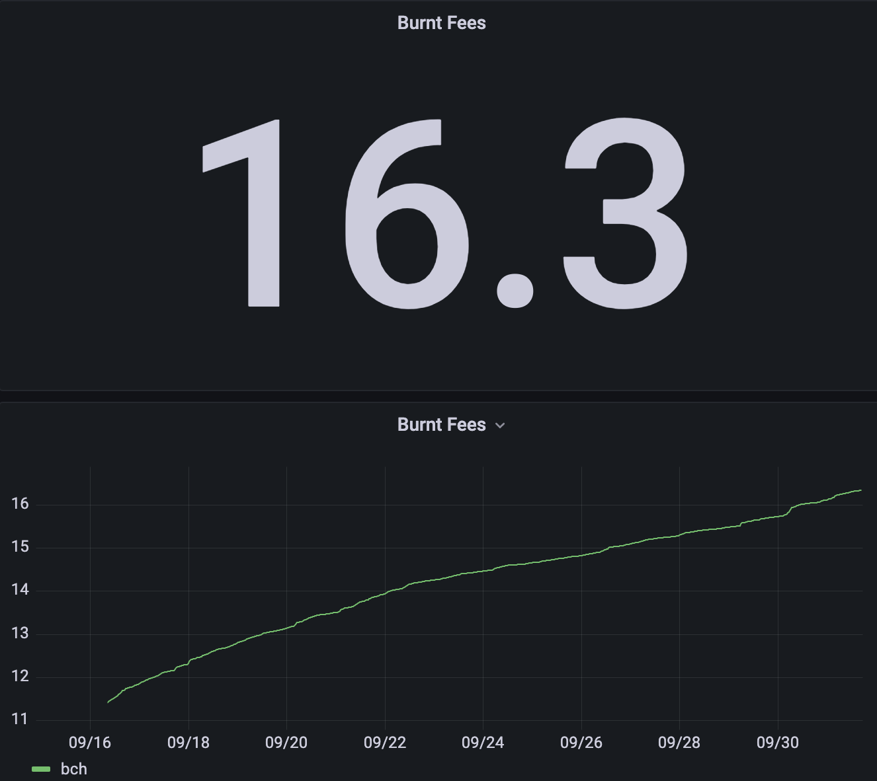Click the 16 y-axis tick label

click(x=21, y=504)
